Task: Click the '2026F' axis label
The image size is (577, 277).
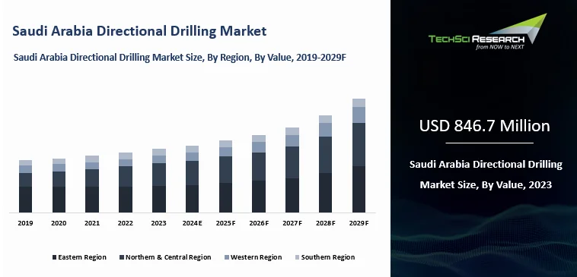Action: 259,223
